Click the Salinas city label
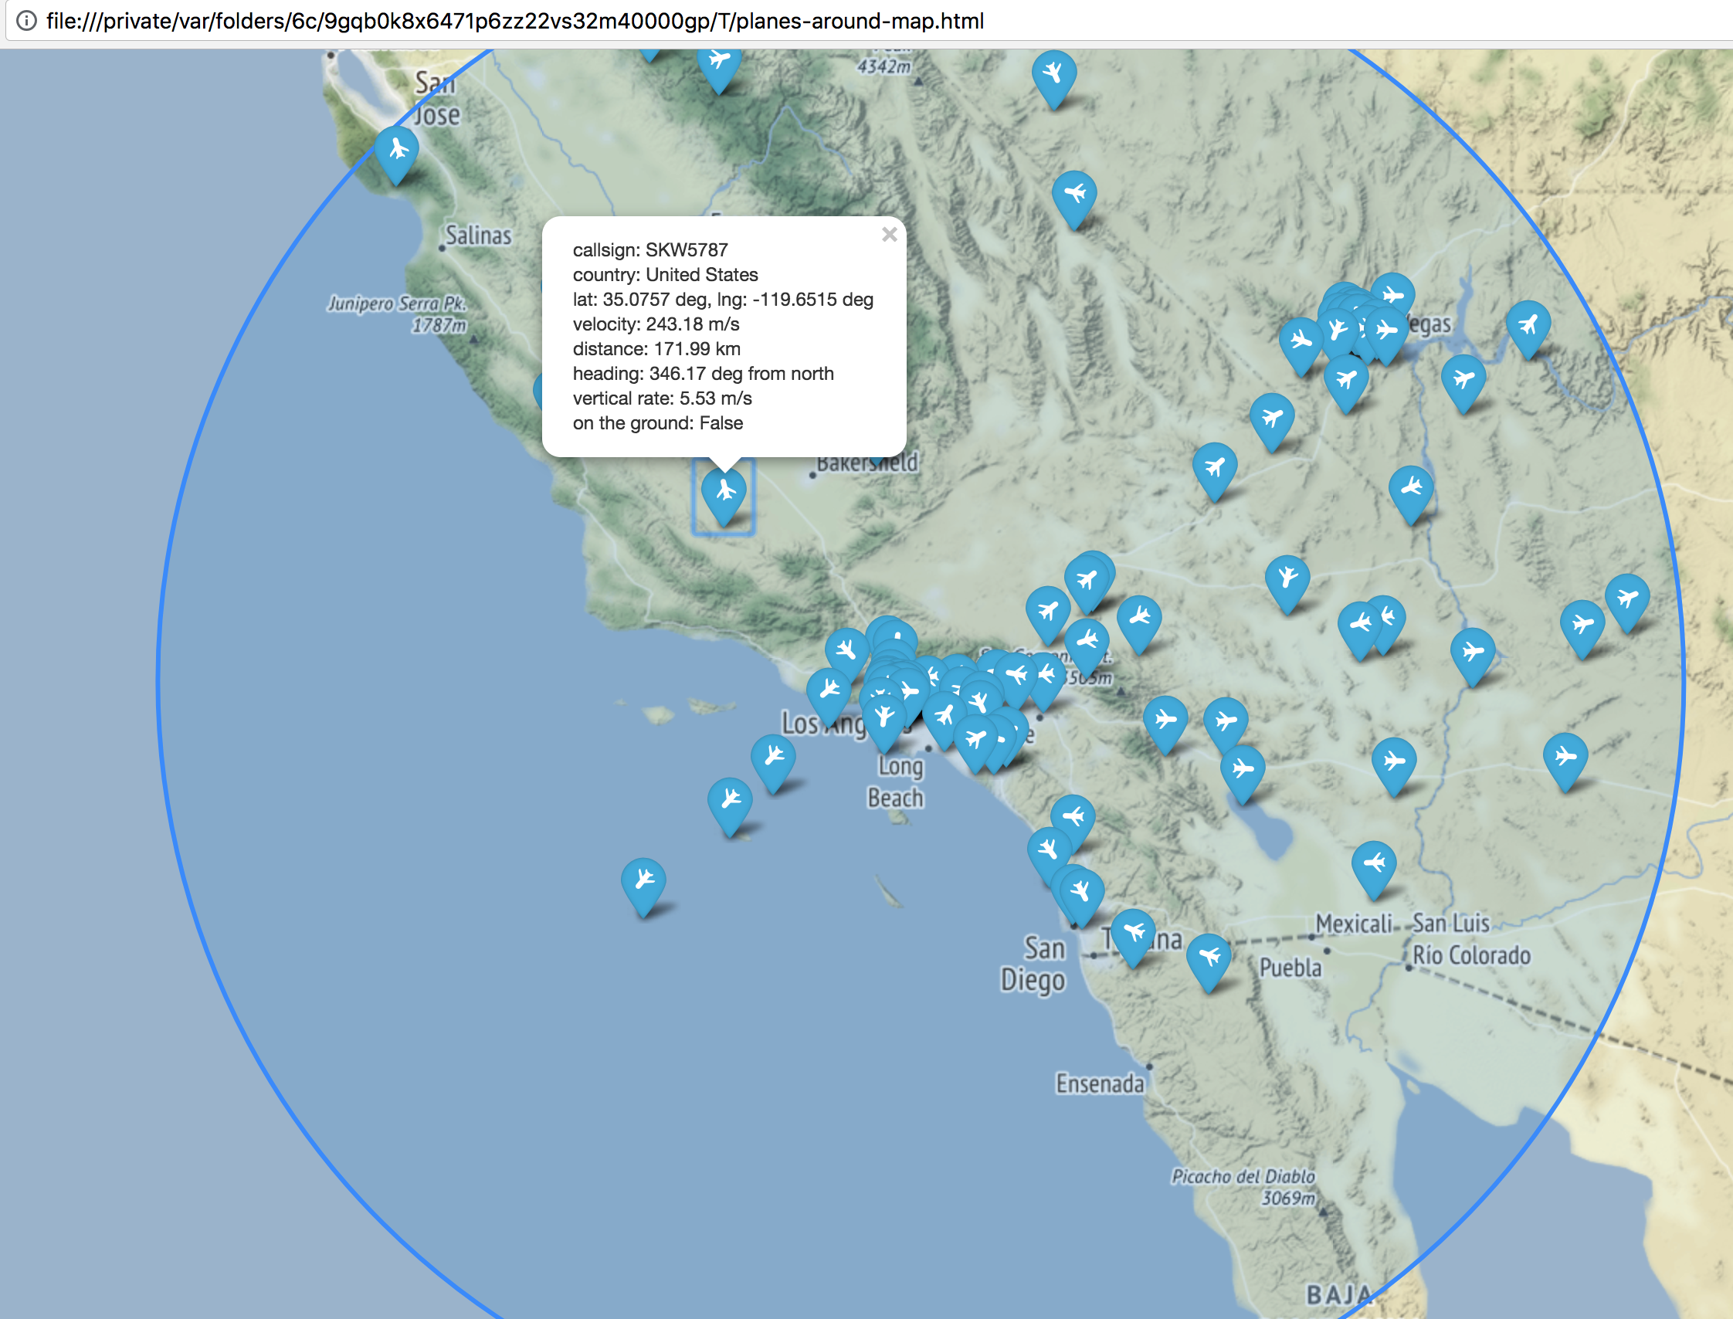The height and width of the screenshot is (1319, 1733). (478, 236)
